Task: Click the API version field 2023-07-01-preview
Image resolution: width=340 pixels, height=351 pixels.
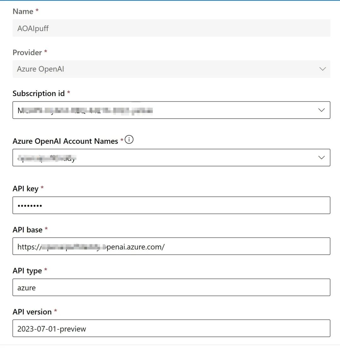Action: click(x=171, y=329)
